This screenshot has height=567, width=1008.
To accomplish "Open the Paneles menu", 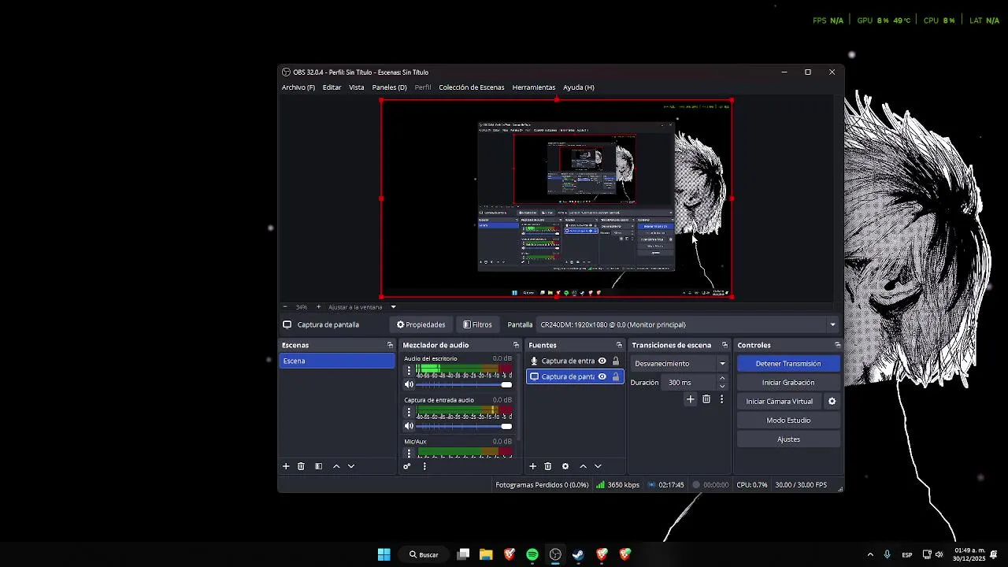I will pyautogui.click(x=390, y=87).
